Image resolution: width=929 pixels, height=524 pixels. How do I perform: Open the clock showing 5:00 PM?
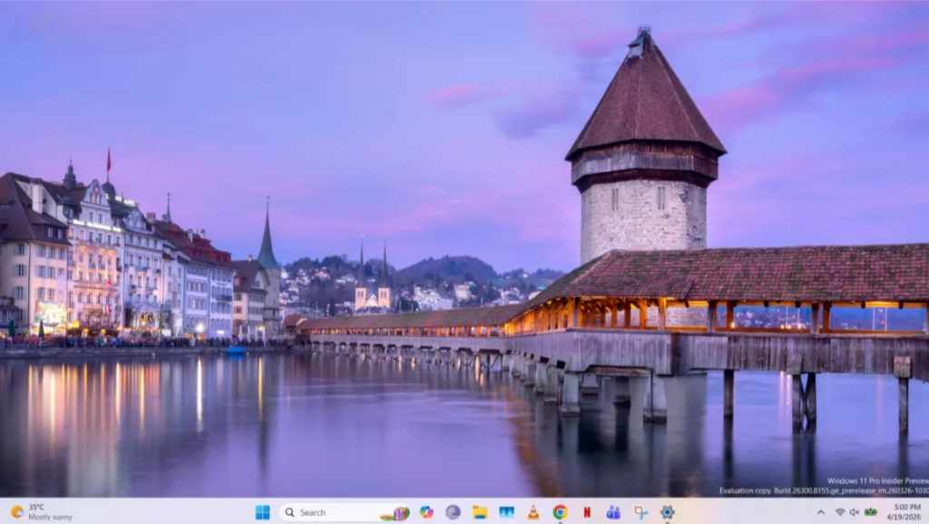pyautogui.click(x=905, y=512)
